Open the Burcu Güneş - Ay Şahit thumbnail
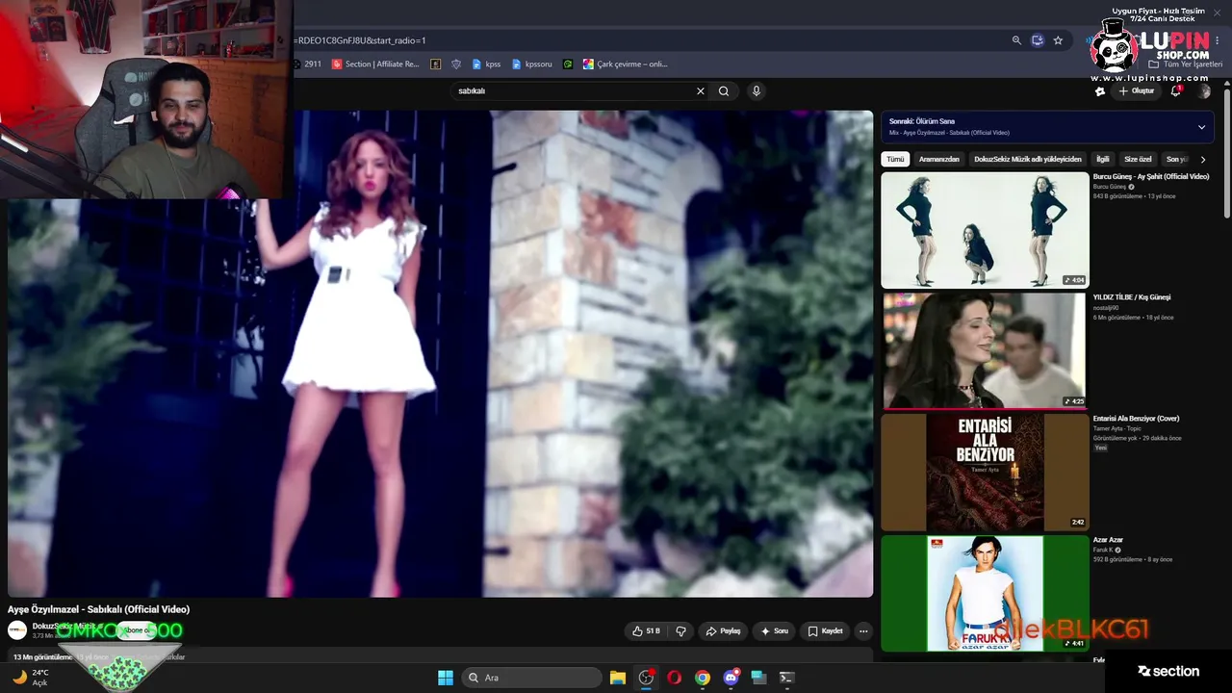Viewport: 1232px width, 693px height. 985,230
